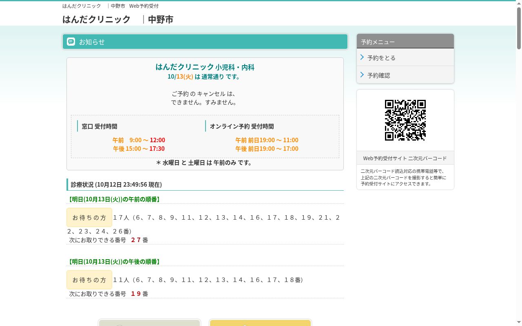Click the お待ちの方 badge in the afternoon section
The image size is (522, 326).
point(89,280)
